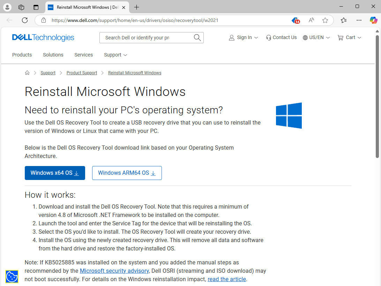This screenshot has width=381, height=286.
Task: Open the Copilot icon in toolbar
Action: coord(373,20)
